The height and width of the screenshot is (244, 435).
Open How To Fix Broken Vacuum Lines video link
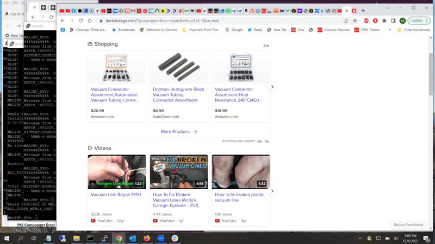point(176,200)
